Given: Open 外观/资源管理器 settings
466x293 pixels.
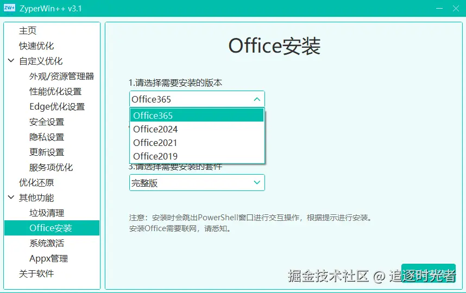Looking at the screenshot, I should 61,77.
